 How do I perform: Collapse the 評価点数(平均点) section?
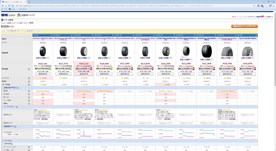point(2,88)
